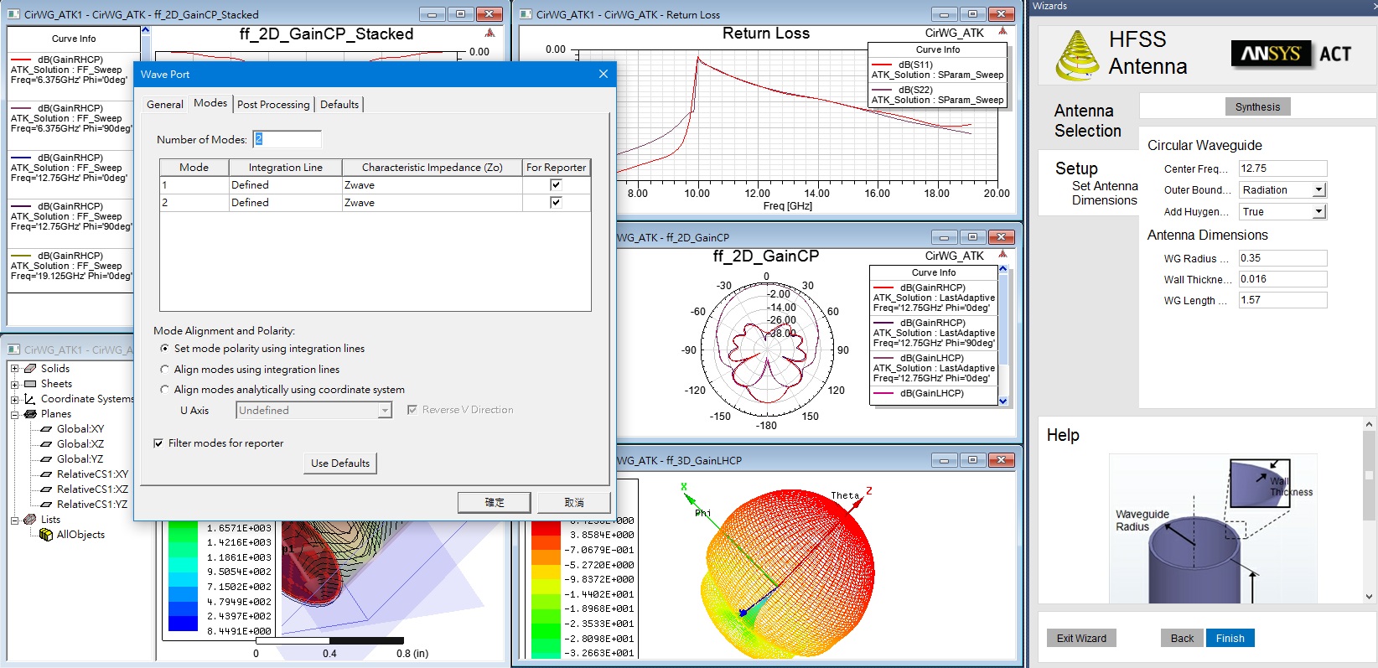Viewport: 1378px width, 668px height.
Task: Select Align modes using integration lines
Action: pyautogui.click(x=164, y=370)
